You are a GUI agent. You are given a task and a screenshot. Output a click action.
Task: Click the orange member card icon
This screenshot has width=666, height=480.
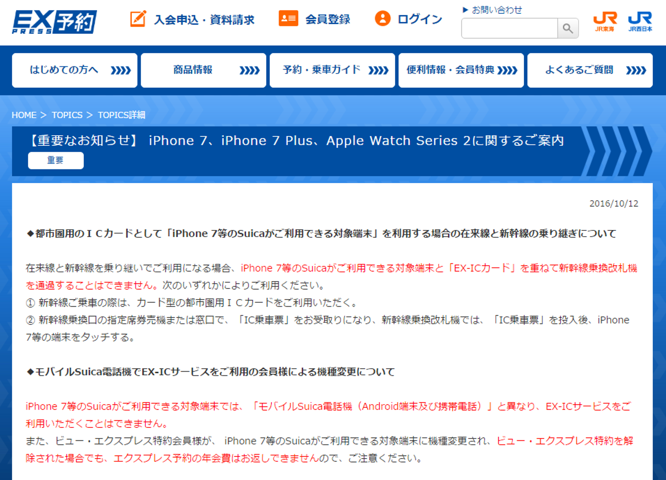pos(288,19)
